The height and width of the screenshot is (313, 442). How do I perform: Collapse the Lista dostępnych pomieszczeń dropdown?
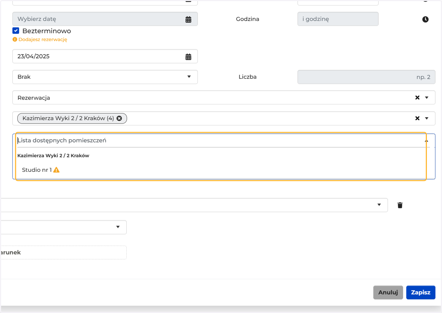click(x=426, y=140)
